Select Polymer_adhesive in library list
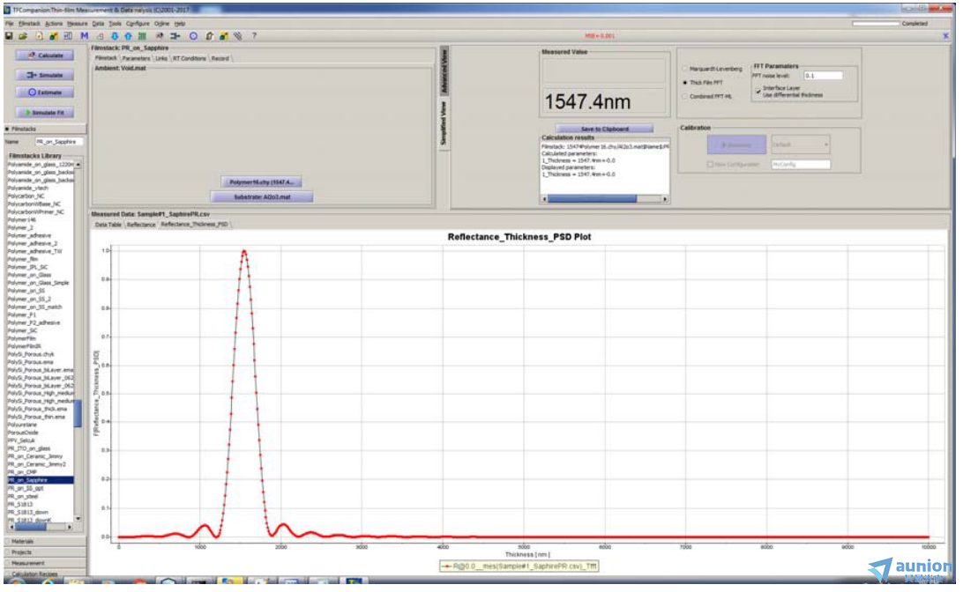 click(x=40, y=235)
